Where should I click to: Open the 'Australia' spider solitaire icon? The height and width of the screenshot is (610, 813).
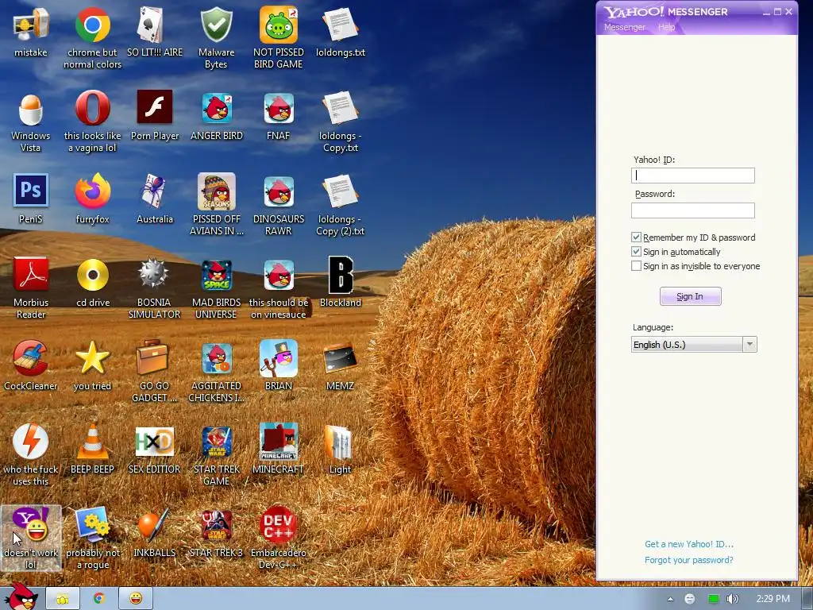[x=155, y=191]
